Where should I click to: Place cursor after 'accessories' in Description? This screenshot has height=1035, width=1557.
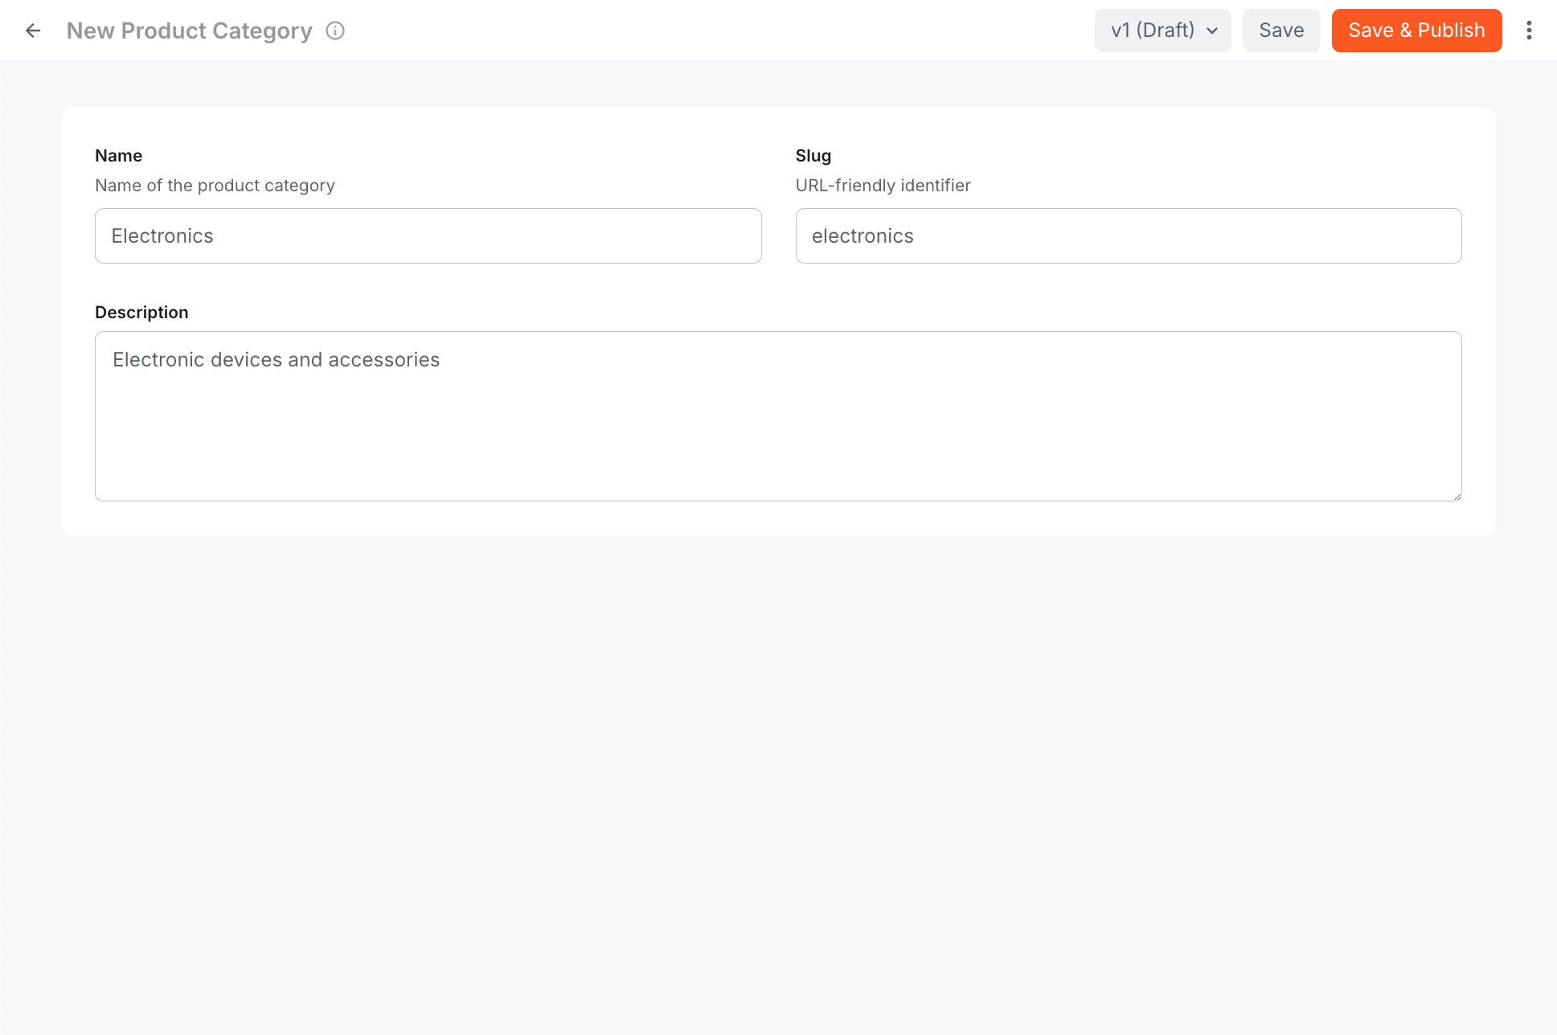click(441, 360)
